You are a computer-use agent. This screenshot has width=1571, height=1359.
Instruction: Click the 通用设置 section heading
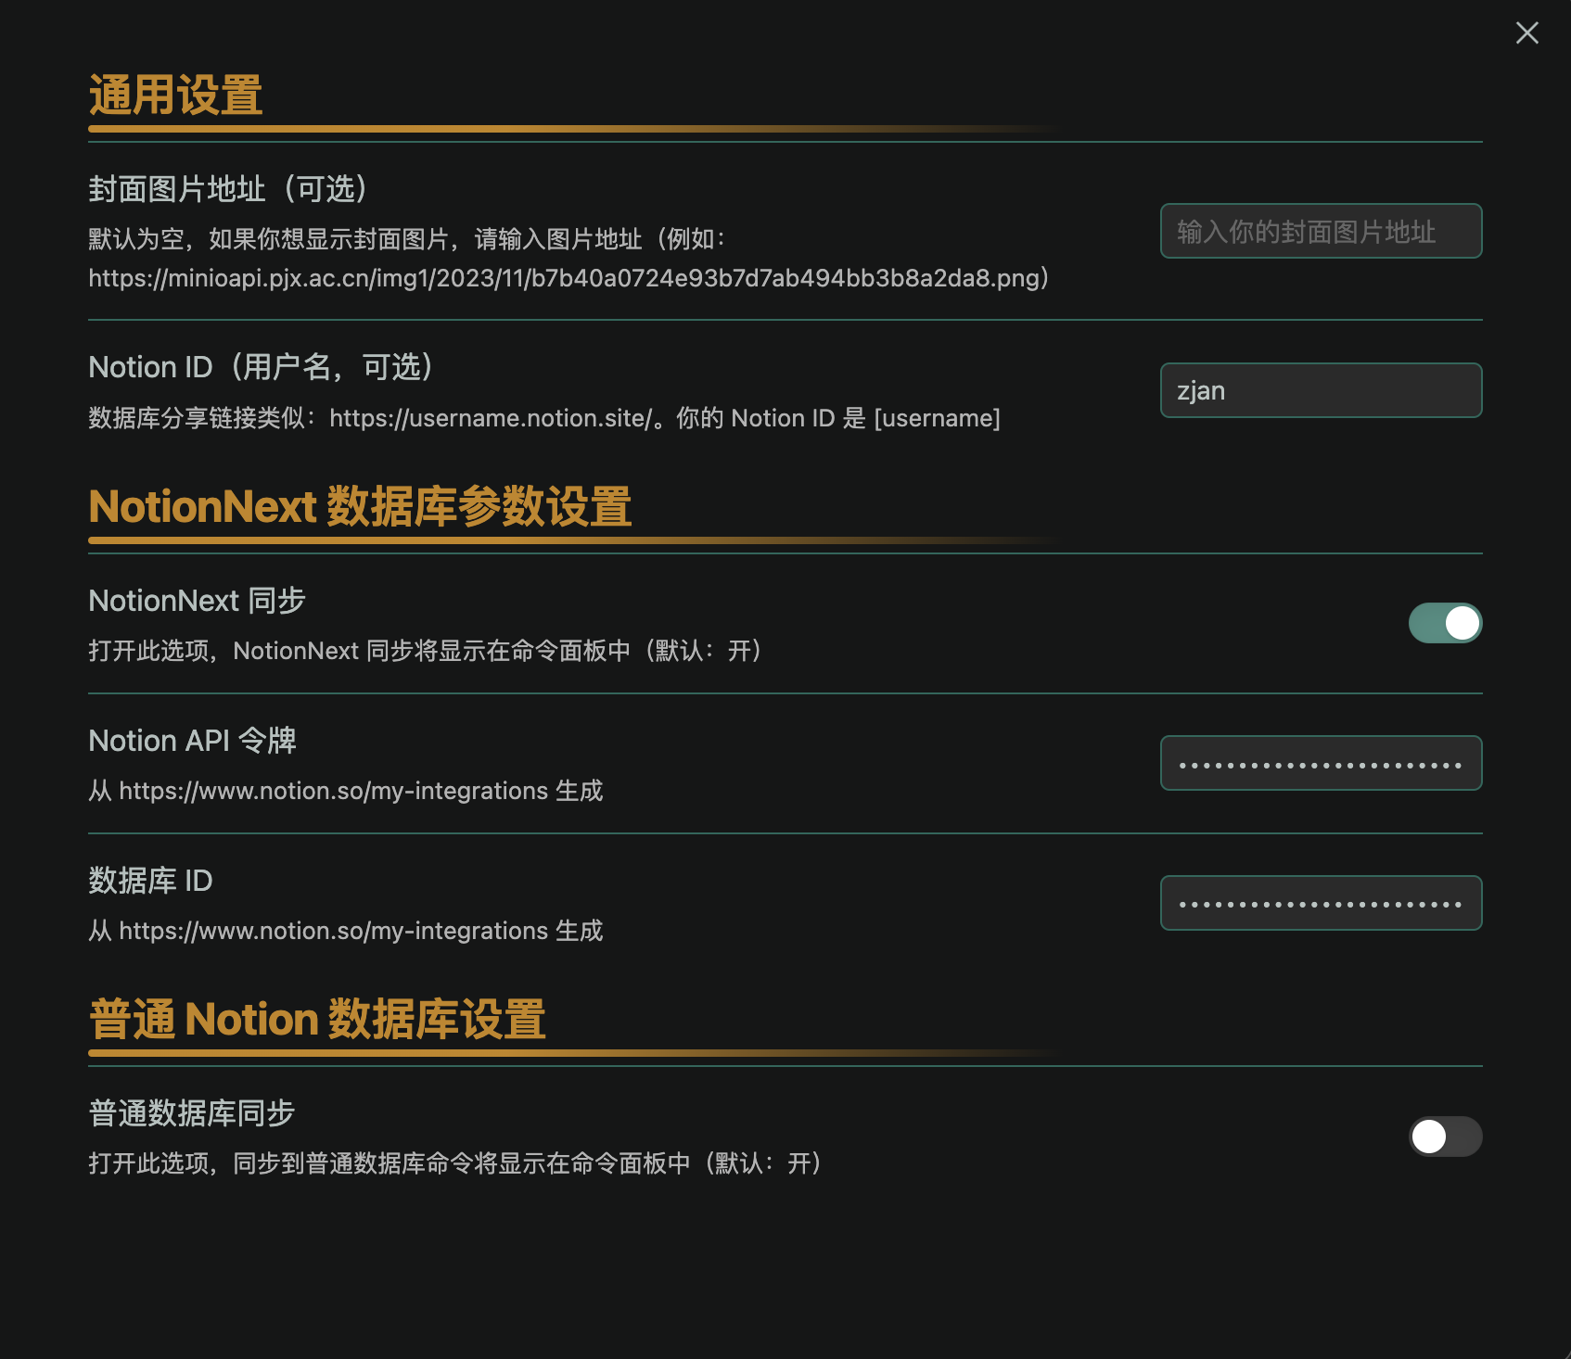pyautogui.click(x=176, y=95)
